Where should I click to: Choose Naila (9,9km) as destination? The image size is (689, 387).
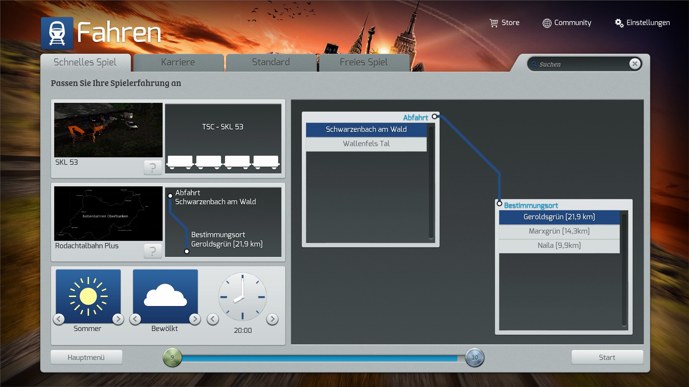559,245
